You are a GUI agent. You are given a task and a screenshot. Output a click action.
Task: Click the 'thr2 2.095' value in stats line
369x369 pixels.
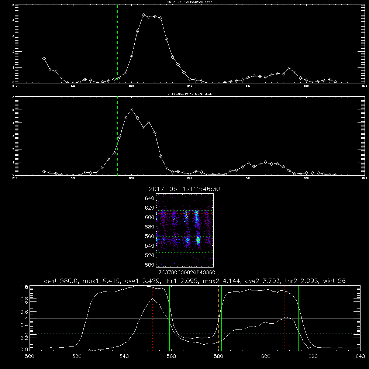click(x=302, y=281)
